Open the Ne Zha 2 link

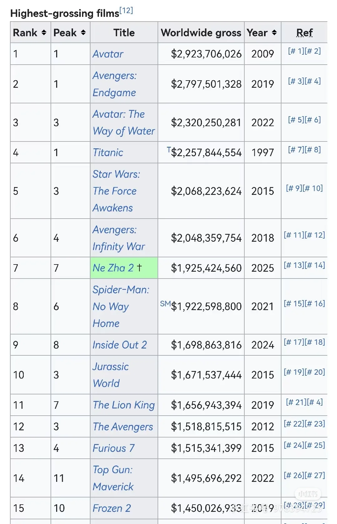tap(113, 268)
